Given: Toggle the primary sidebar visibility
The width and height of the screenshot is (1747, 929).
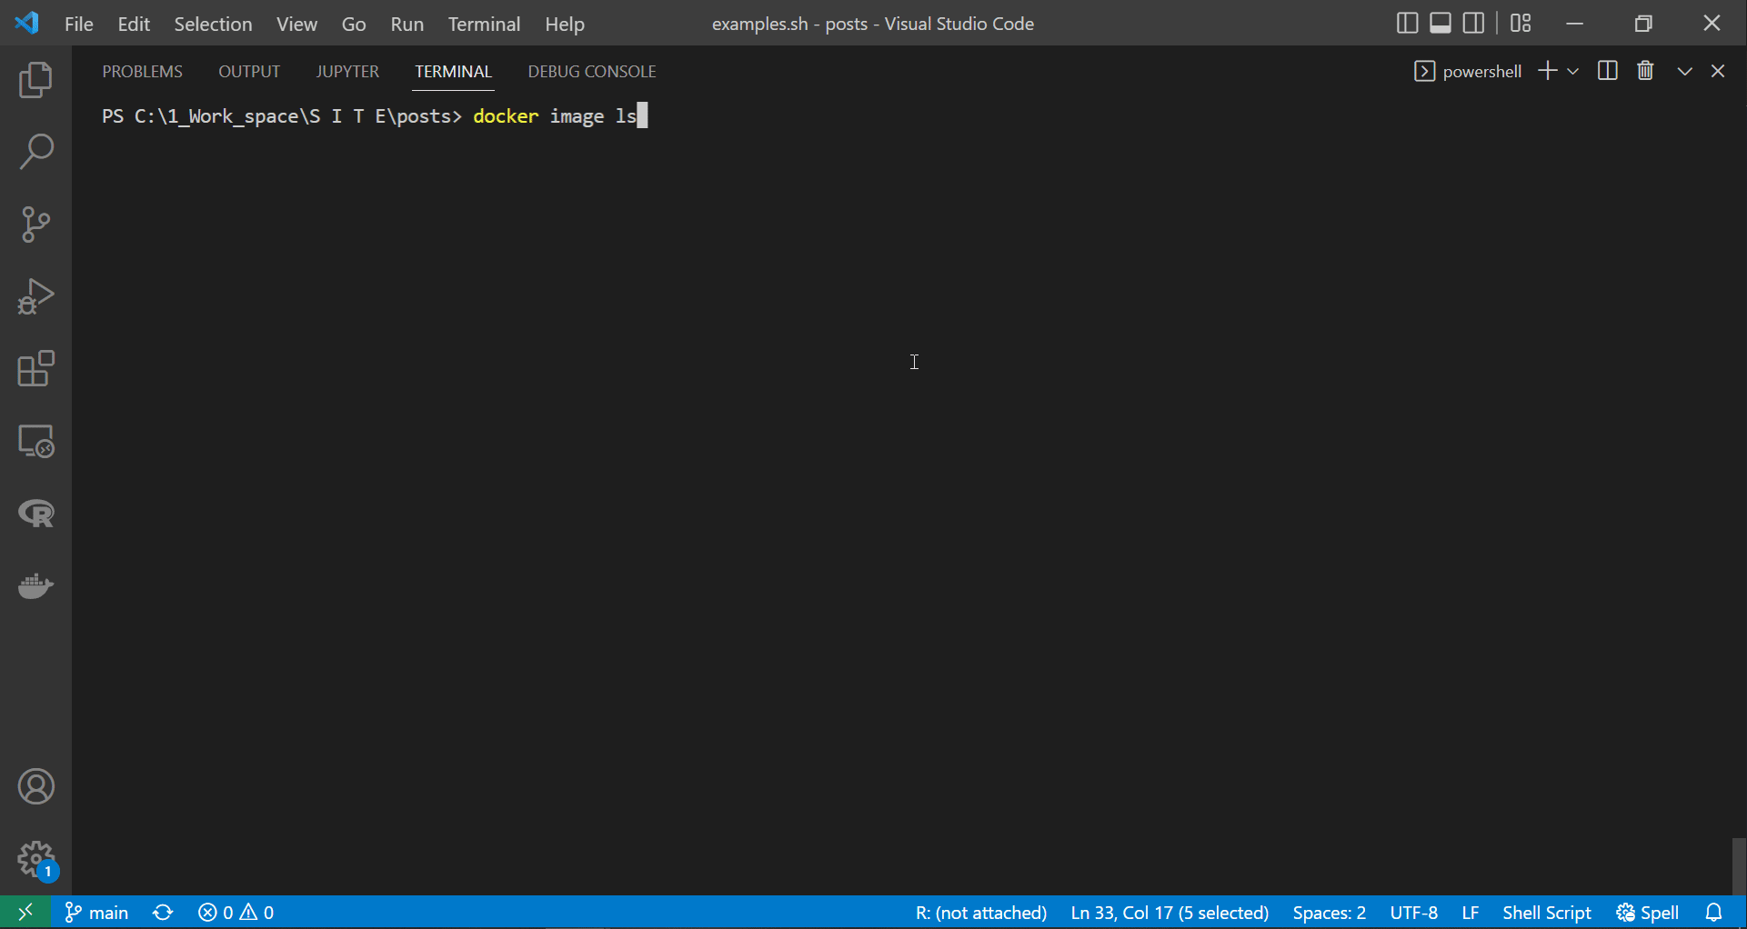Looking at the screenshot, I should [1406, 23].
